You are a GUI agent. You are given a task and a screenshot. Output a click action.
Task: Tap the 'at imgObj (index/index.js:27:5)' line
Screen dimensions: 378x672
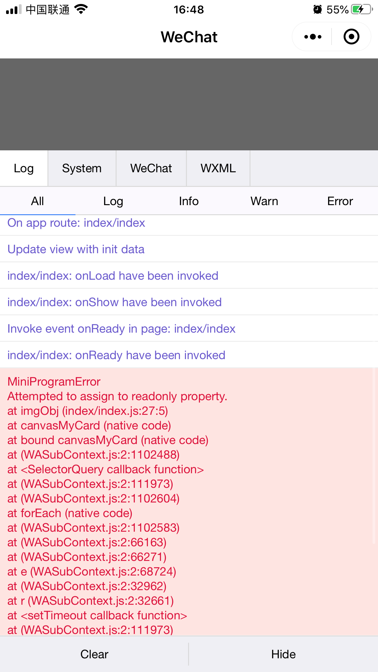tap(88, 411)
